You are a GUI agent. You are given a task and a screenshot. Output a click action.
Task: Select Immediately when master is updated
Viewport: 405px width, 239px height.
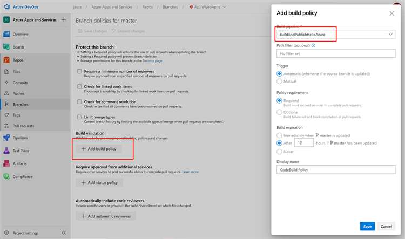point(279,135)
